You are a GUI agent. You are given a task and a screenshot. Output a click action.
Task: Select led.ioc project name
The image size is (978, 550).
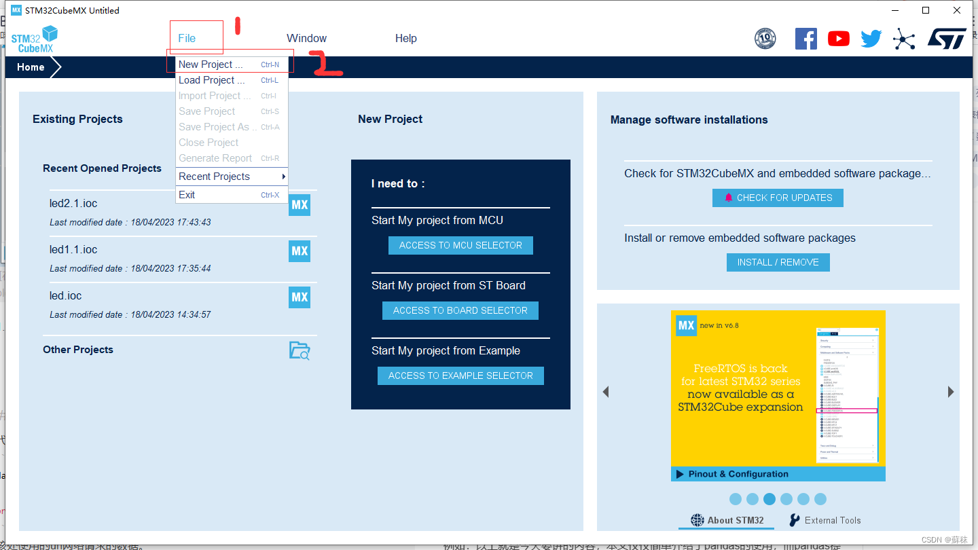[x=65, y=296]
